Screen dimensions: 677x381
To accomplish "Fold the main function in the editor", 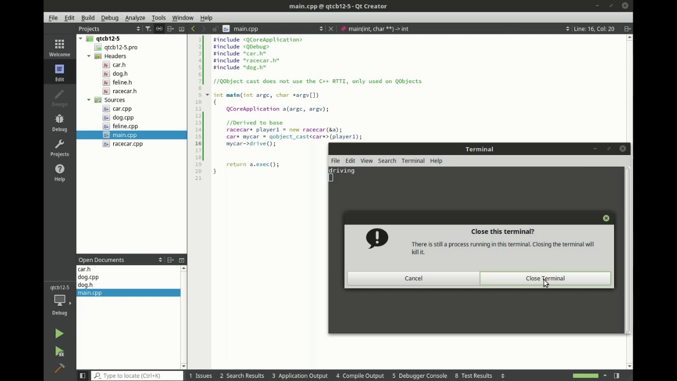I will pos(207,95).
